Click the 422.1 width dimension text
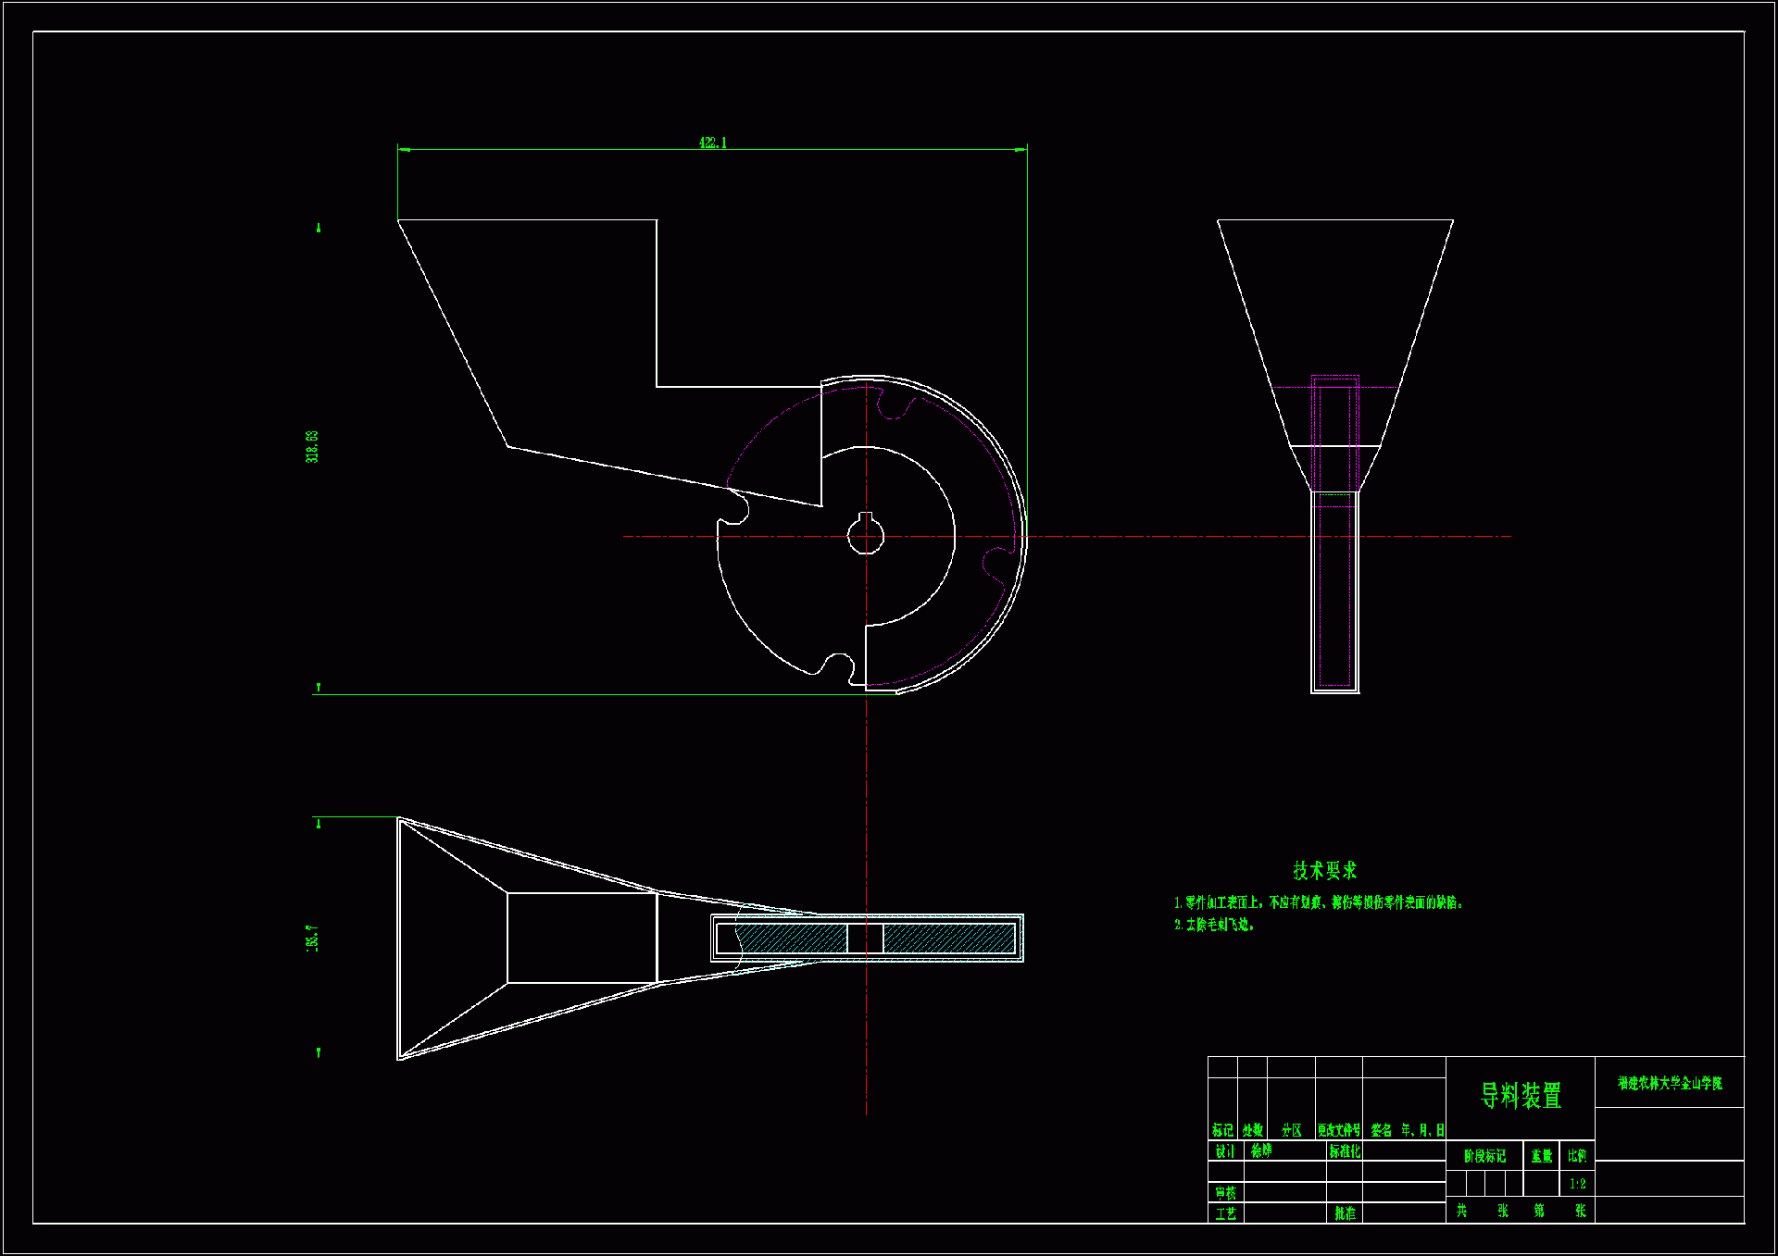 712,143
